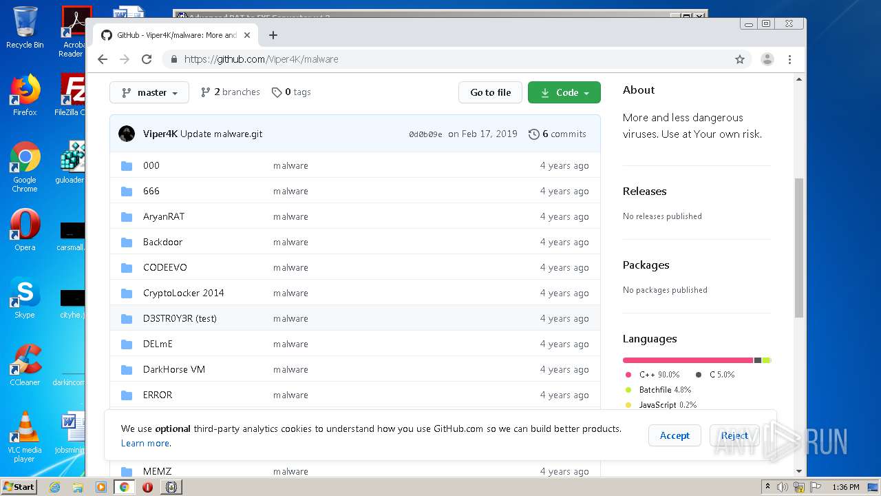881x496 pixels.
Task: Bookmark this page with the star icon
Action: pos(740,59)
